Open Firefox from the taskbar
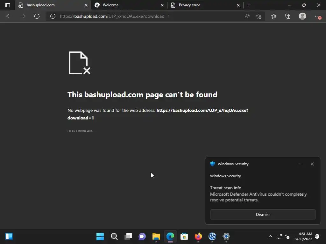 198,236
